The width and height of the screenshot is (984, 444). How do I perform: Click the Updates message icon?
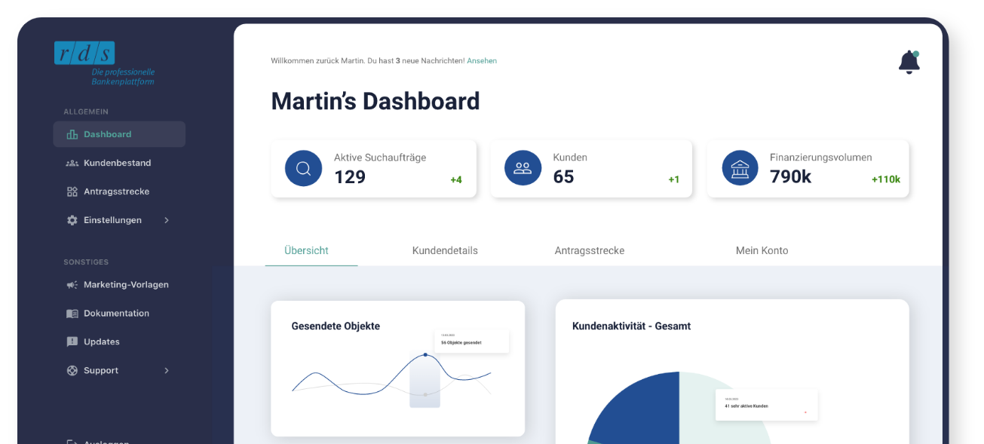click(x=72, y=342)
